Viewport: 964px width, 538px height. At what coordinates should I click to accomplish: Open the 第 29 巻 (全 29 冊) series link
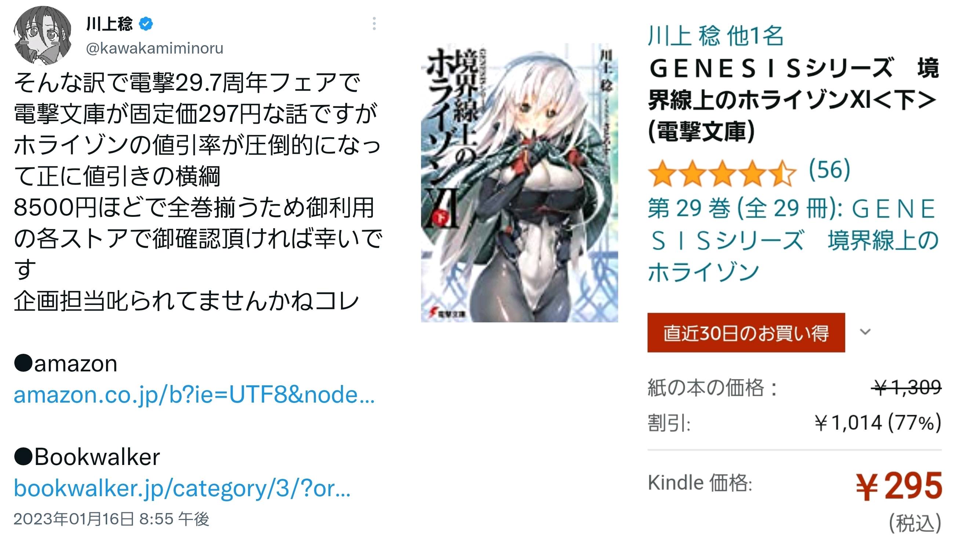[793, 240]
